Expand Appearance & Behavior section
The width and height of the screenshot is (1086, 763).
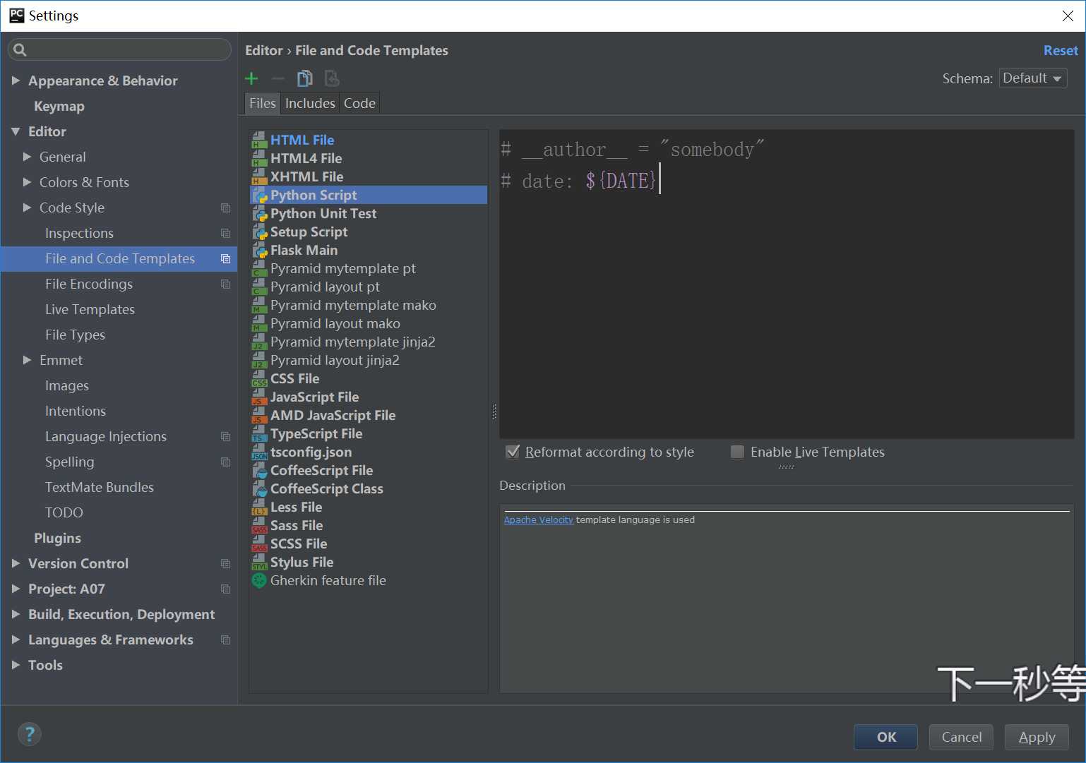point(16,81)
